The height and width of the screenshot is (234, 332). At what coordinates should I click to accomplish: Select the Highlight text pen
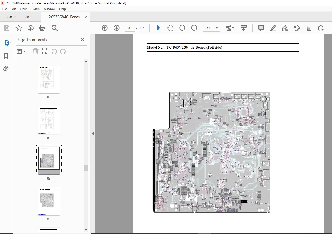coord(273,28)
